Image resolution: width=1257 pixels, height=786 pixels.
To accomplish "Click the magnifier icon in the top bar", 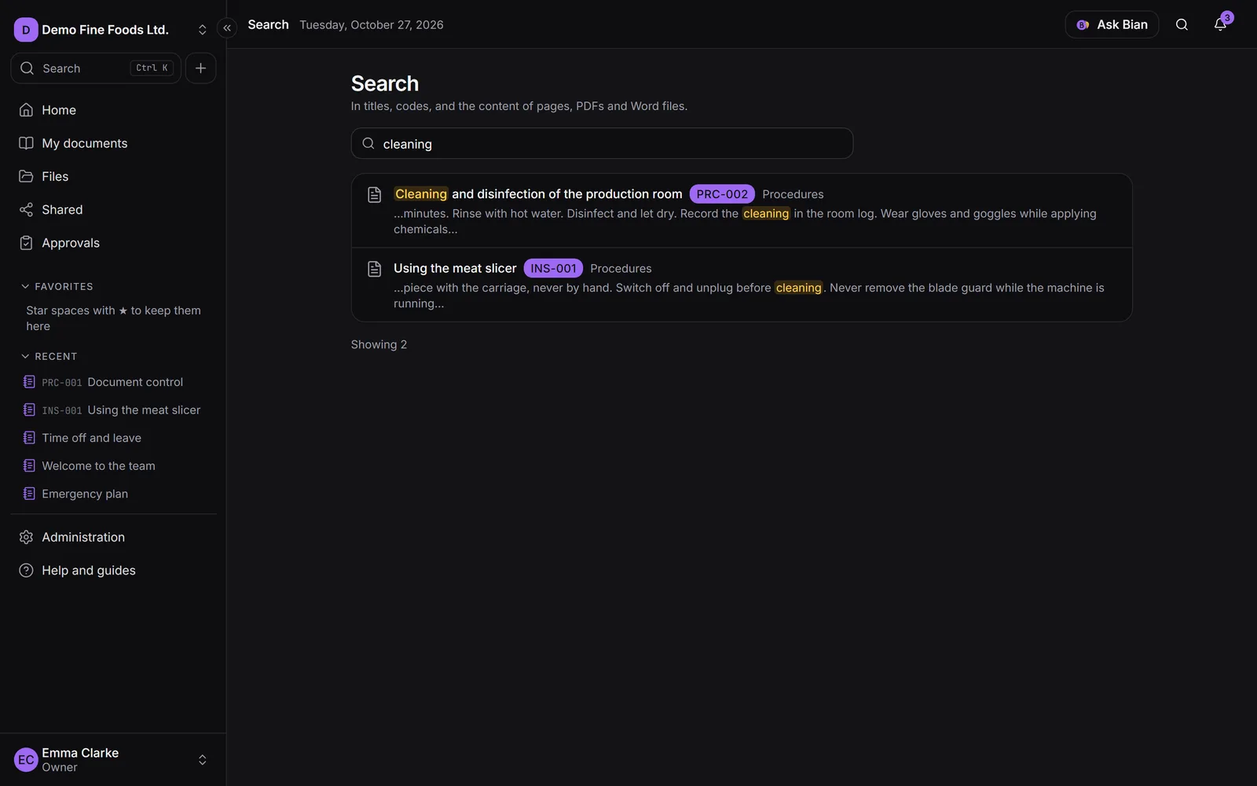I will (1182, 24).
